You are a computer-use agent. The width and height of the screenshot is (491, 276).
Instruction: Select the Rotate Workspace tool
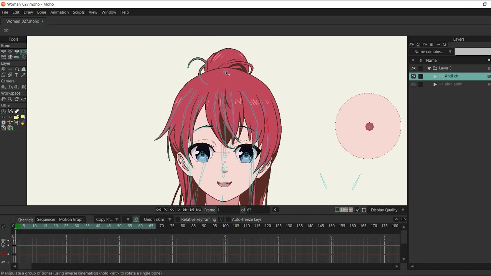17,99
